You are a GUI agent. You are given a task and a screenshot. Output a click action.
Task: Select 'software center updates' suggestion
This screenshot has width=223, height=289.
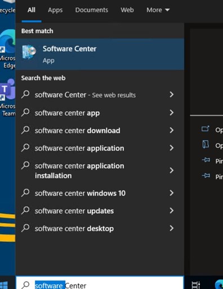100,211
